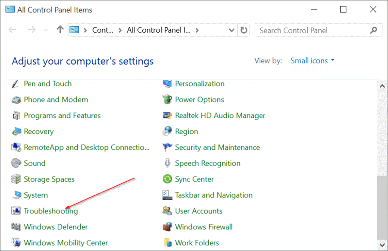Click the Power Options battery icon
Screen dimensions: 388x251
pos(167,100)
